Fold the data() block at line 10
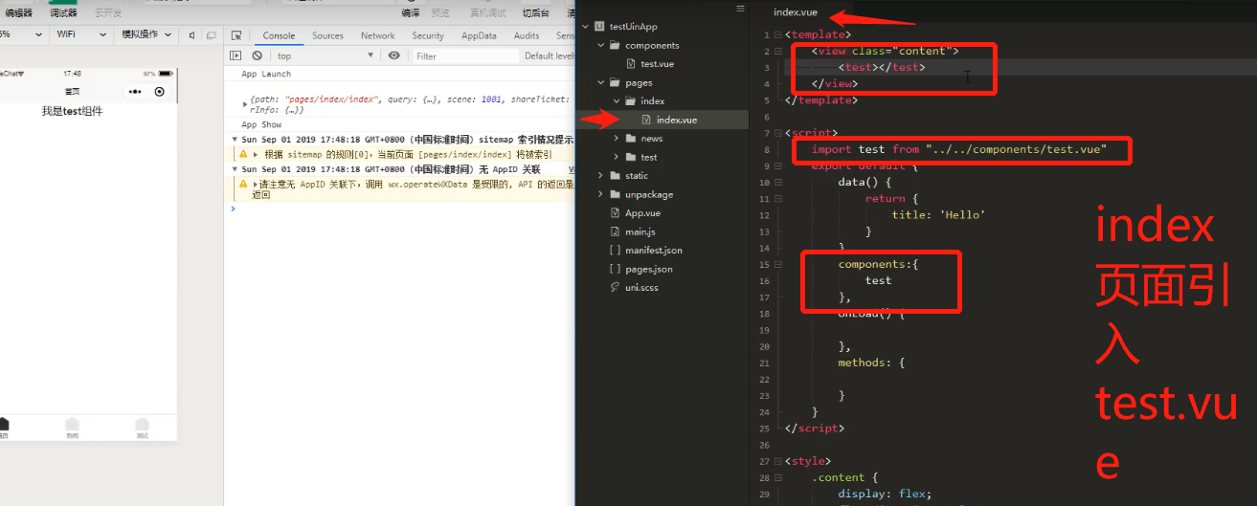This screenshot has width=1257, height=506. pyautogui.click(x=777, y=182)
